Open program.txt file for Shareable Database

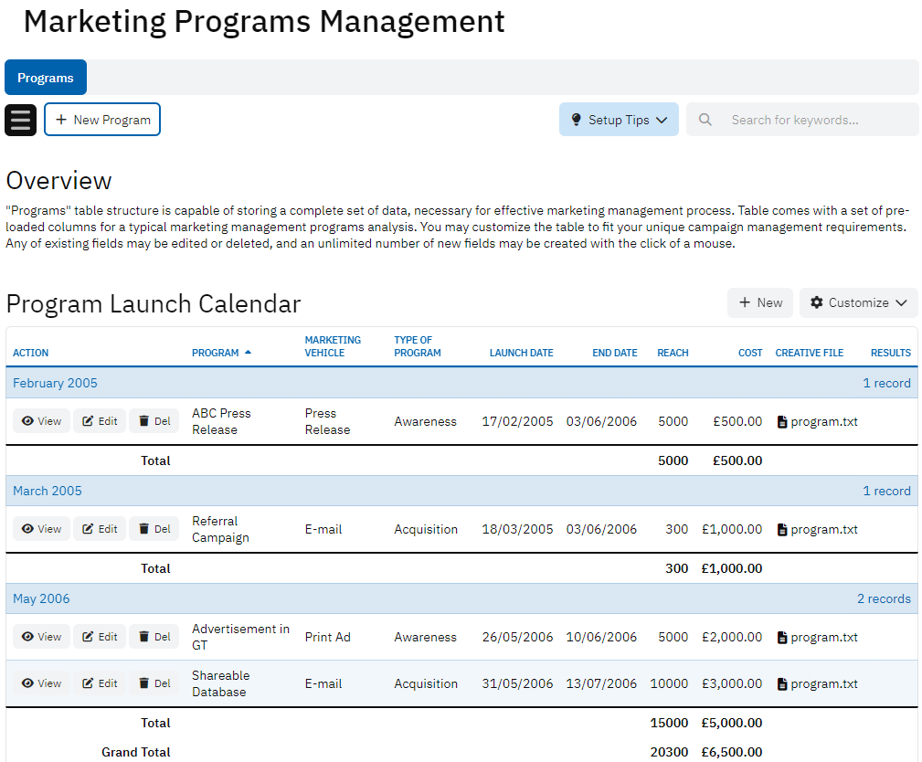click(817, 684)
